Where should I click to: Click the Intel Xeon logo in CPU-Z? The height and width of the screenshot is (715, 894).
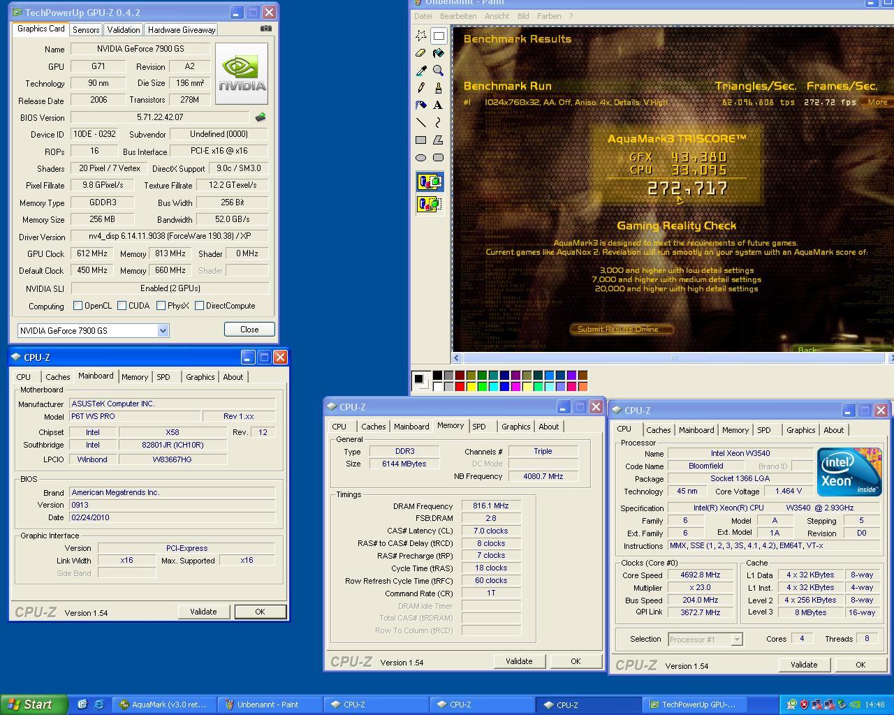pos(849,471)
